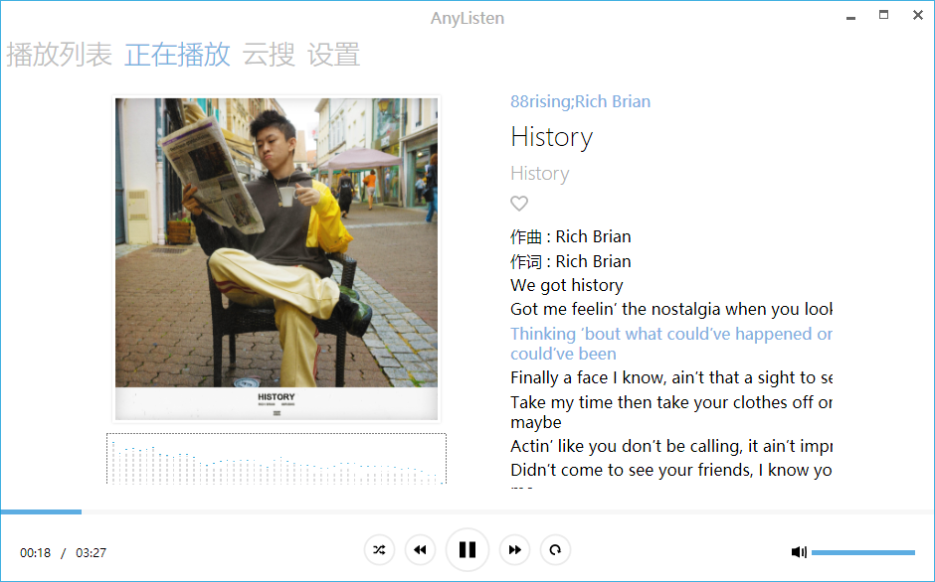Screen dimensions: 935x582
Task: Select lyric Take my time then take
Action: tap(671, 412)
